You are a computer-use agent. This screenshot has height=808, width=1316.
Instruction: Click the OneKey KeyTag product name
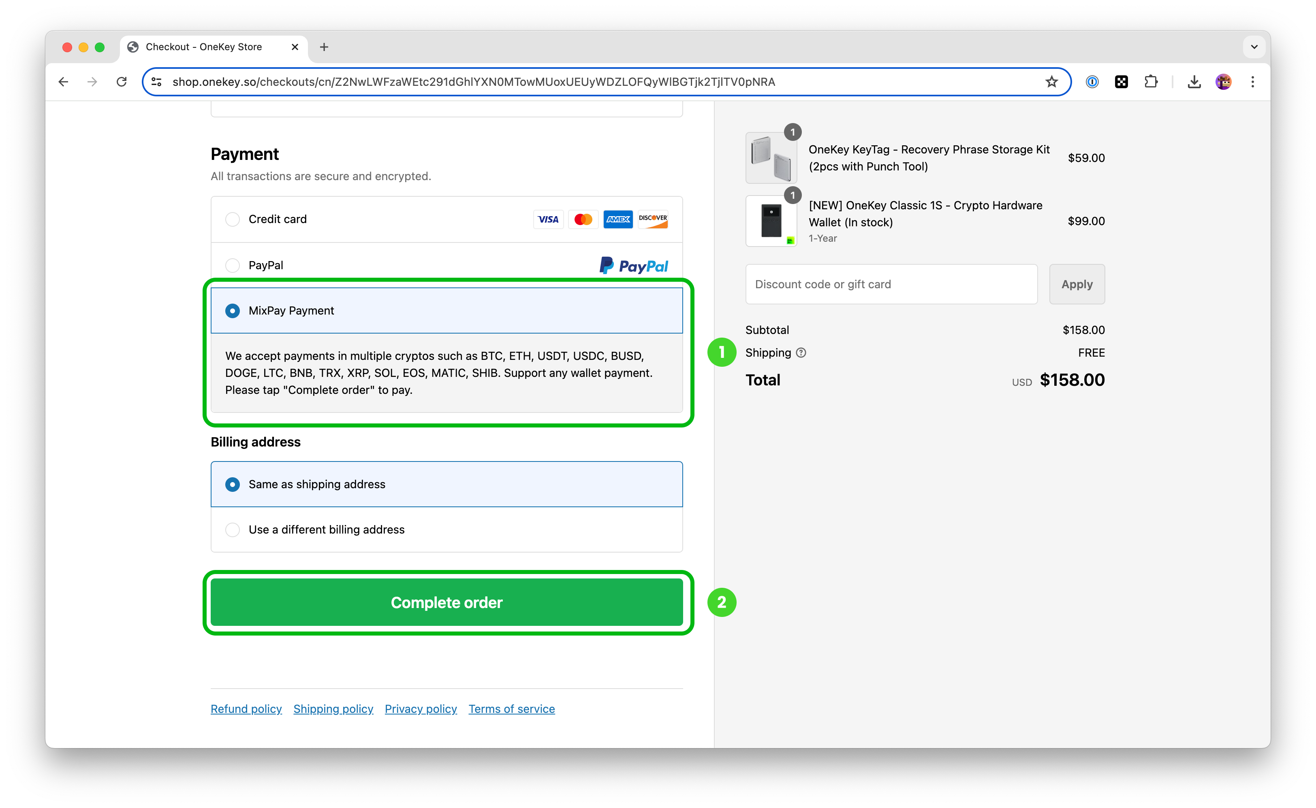tap(929, 158)
